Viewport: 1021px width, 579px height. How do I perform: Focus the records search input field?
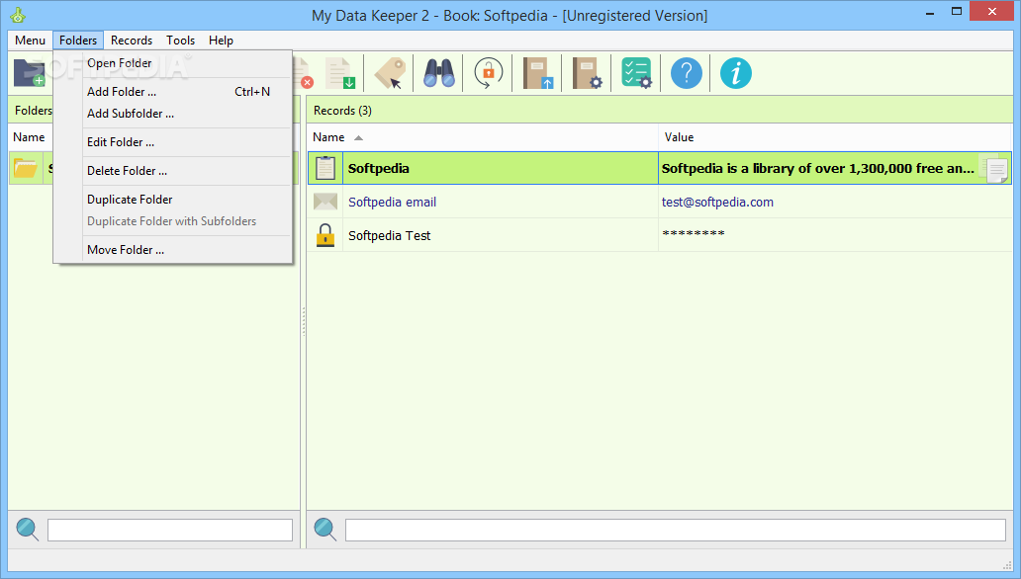[676, 530]
